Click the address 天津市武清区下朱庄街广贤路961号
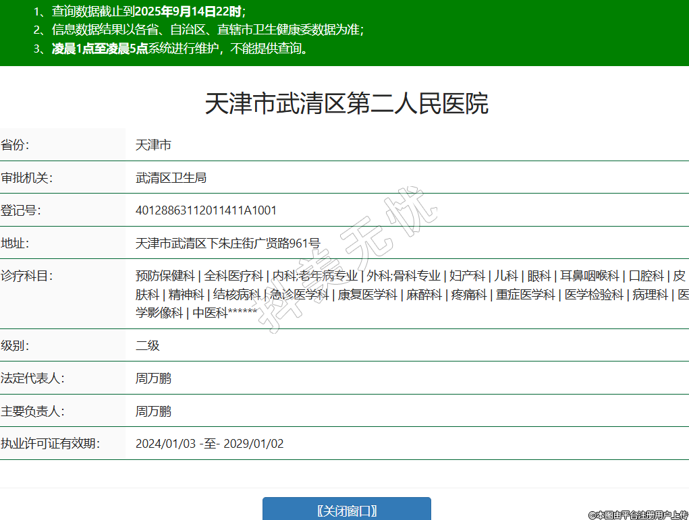The width and height of the screenshot is (689, 520). [227, 243]
